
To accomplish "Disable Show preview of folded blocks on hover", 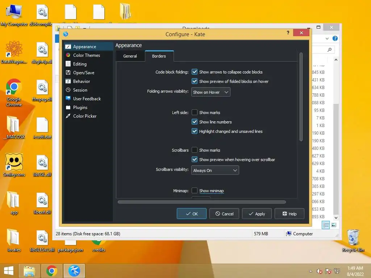I will pyautogui.click(x=195, y=81).
